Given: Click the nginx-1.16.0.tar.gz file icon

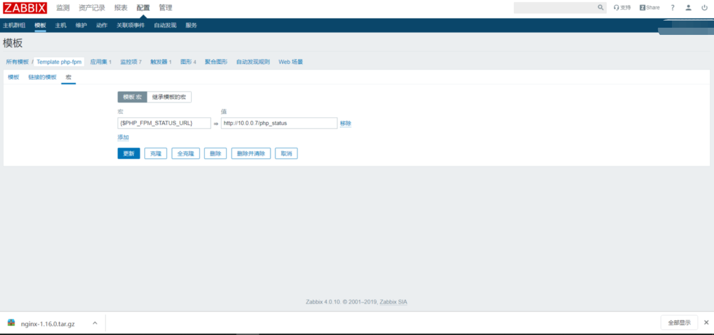Looking at the screenshot, I should 11,323.
